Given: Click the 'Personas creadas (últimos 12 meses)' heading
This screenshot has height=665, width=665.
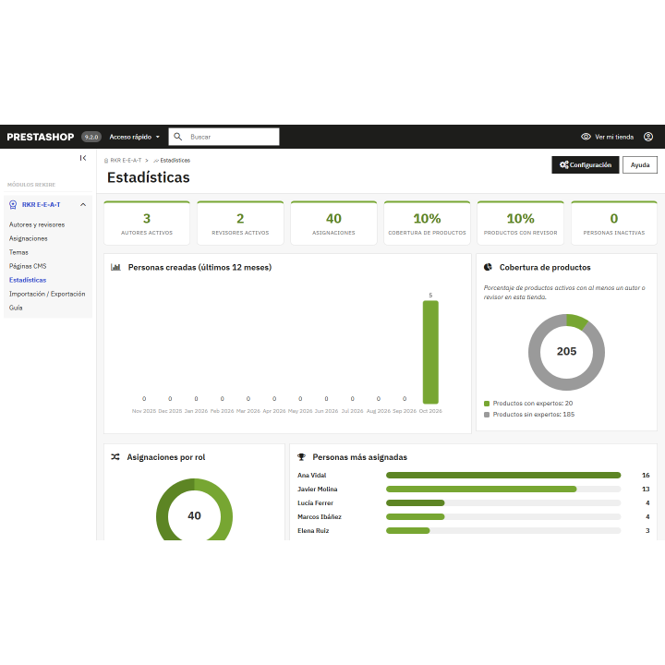Looking at the screenshot, I should 199,267.
